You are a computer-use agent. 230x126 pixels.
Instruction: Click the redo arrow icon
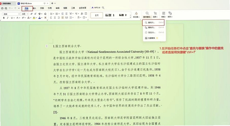[15, 8]
